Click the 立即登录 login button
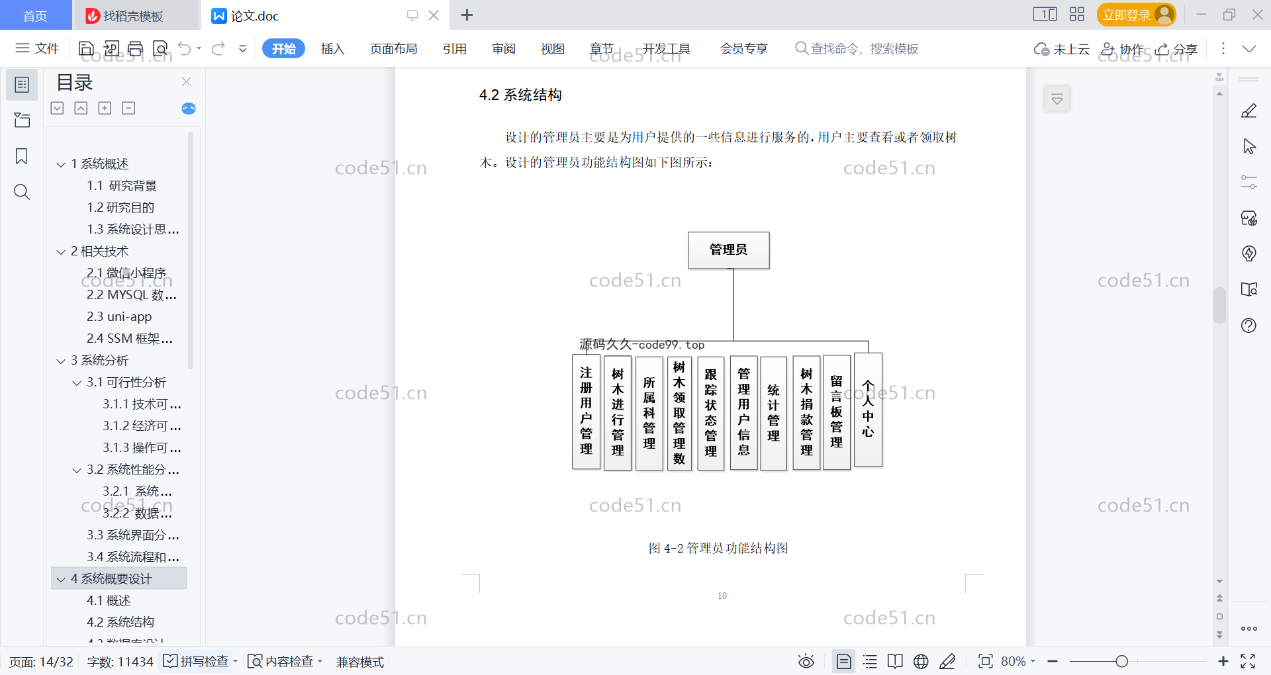The width and height of the screenshot is (1271, 675). [x=1136, y=15]
